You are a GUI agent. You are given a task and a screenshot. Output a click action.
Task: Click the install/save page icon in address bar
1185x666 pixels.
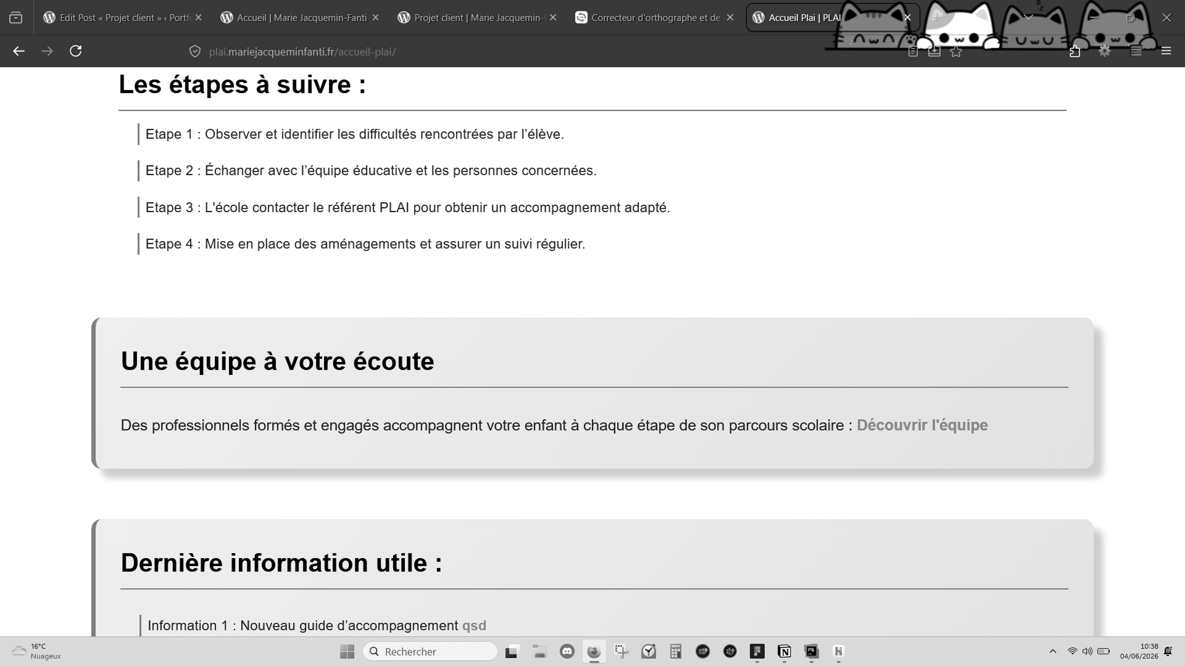pos(934,52)
